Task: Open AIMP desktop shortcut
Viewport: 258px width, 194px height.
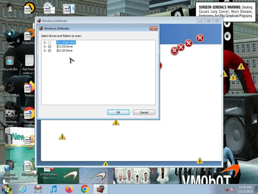Action: tap(29, 10)
